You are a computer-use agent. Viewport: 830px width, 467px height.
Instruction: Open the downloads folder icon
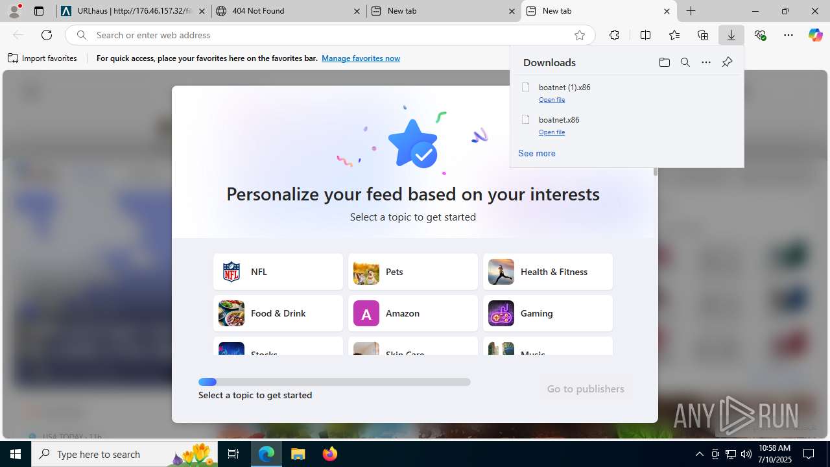click(x=664, y=62)
